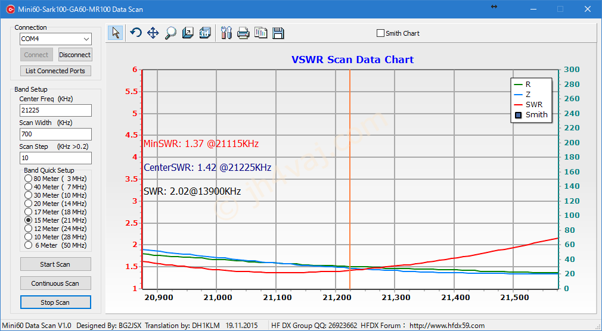Click the Scan Width input field
This screenshot has height=331, width=602.
55,134
